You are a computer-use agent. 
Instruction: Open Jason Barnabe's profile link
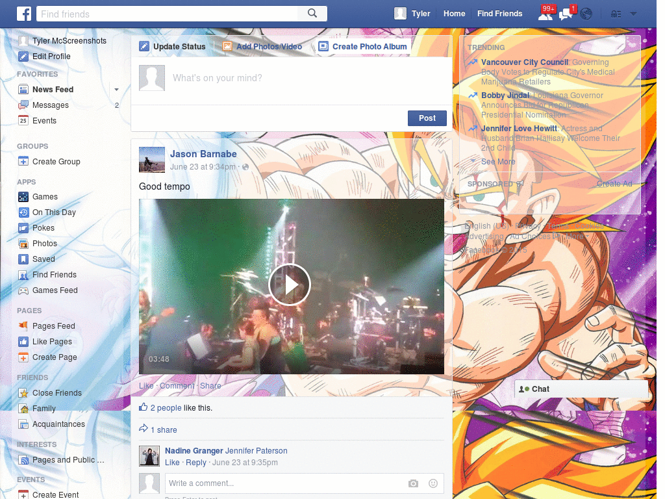(x=203, y=154)
